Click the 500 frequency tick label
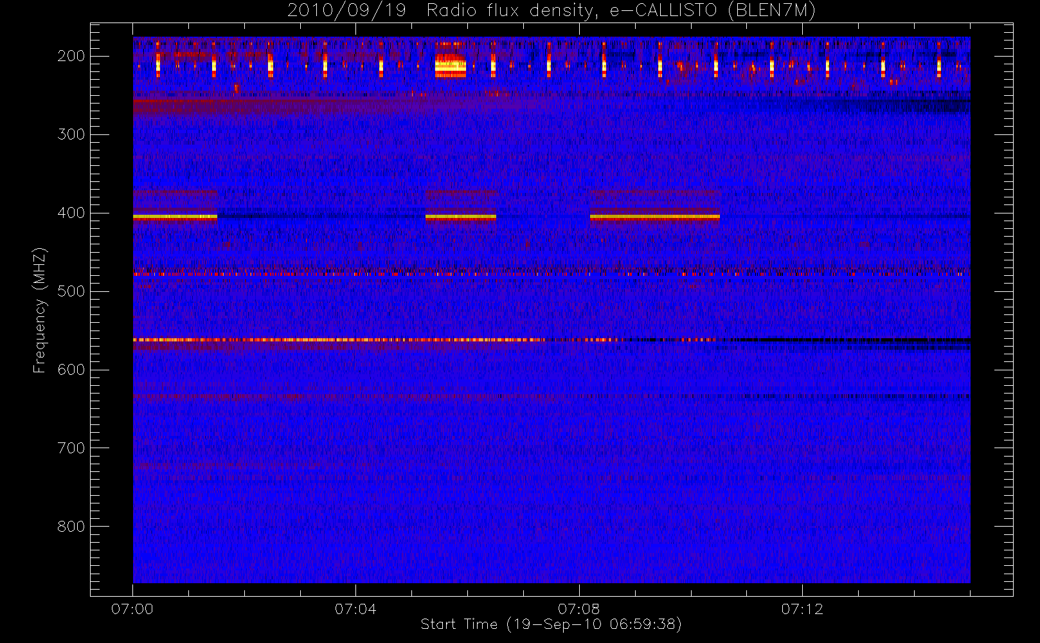The image size is (1040, 643). [x=71, y=291]
